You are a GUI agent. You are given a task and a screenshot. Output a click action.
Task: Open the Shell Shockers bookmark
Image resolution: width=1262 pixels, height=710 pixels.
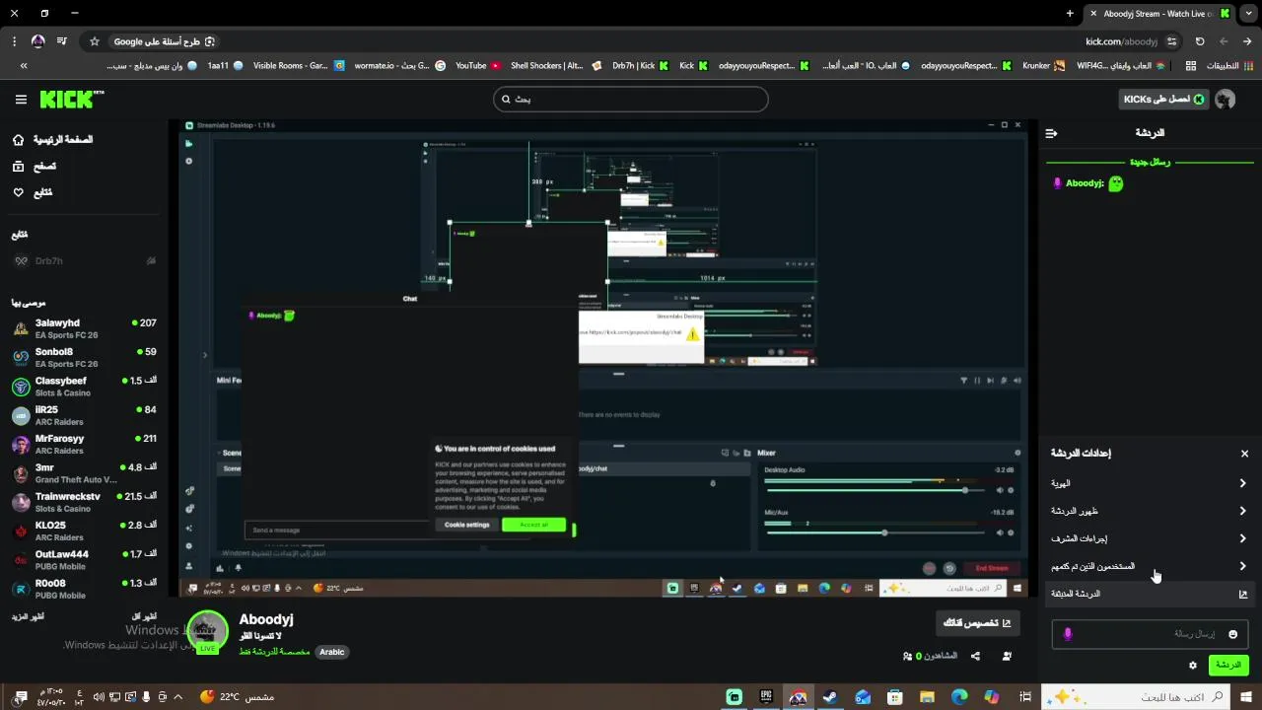(x=555, y=66)
